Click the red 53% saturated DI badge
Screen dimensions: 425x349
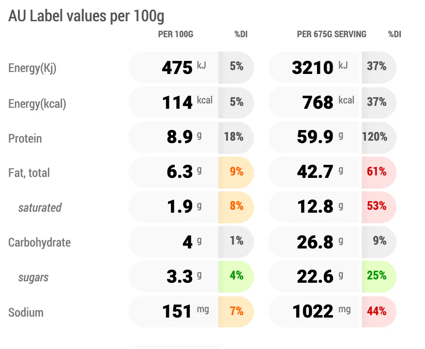(x=379, y=207)
